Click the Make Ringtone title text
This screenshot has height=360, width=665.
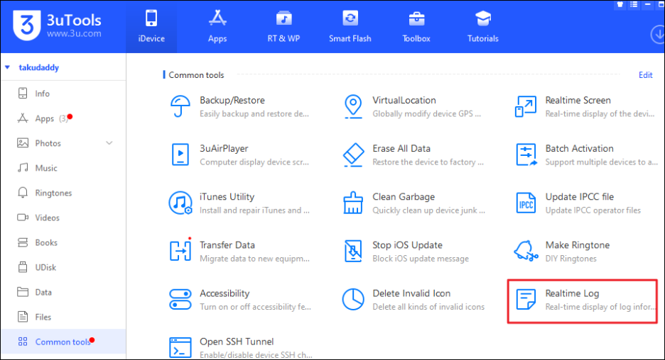[x=577, y=245]
